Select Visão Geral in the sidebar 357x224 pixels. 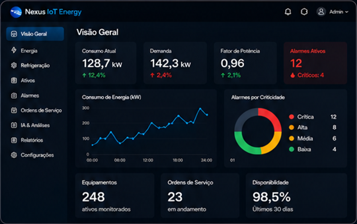pyautogui.click(x=35, y=34)
